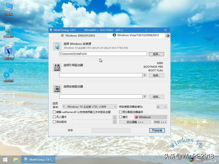Close the WinNTSetup window

tap(166, 30)
